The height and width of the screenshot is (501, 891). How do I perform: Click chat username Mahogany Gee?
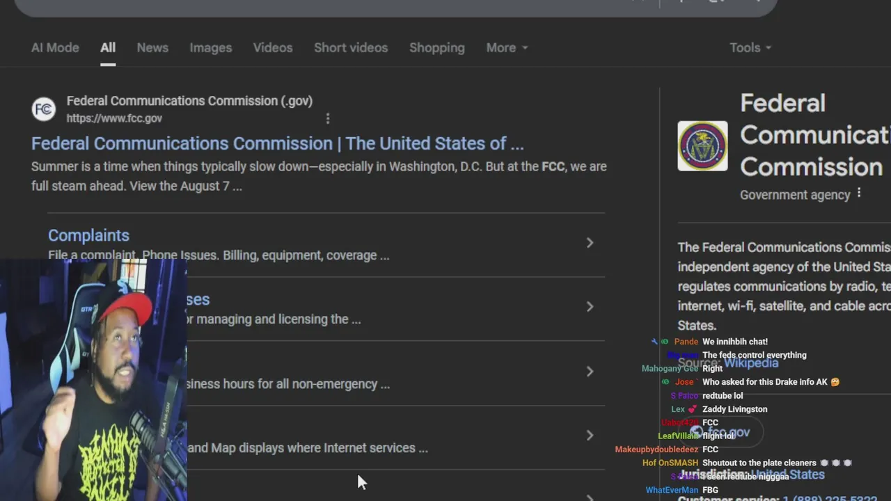670,369
